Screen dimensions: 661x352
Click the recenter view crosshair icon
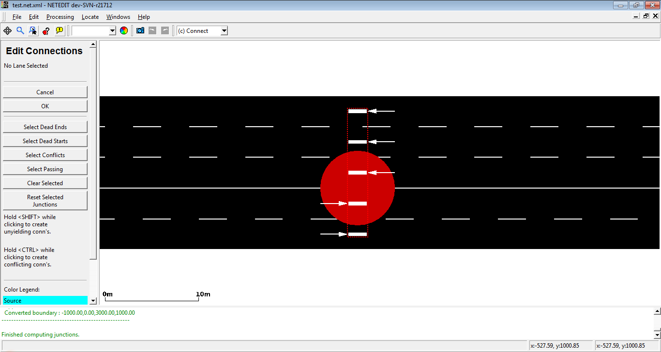[x=8, y=30]
